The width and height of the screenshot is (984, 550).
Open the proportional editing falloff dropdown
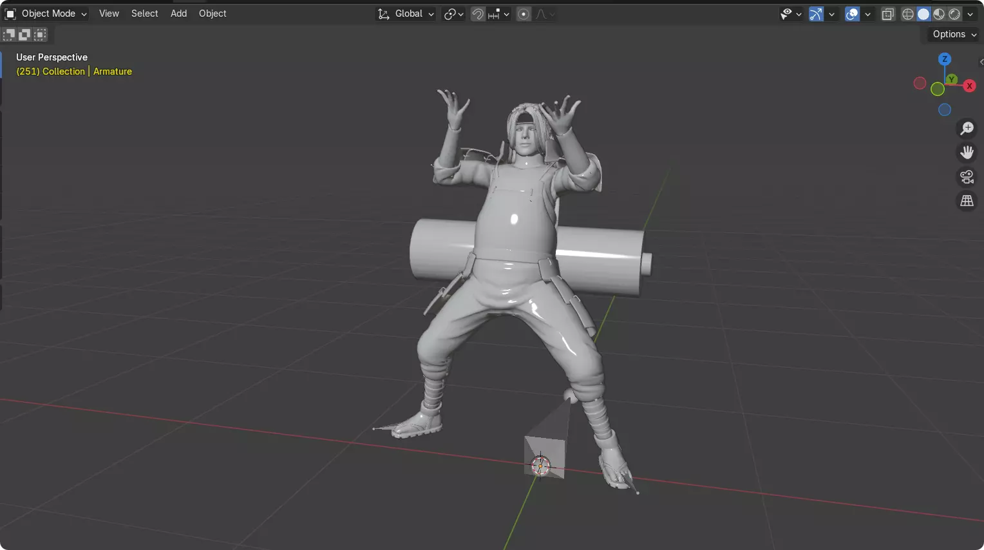(545, 14)
